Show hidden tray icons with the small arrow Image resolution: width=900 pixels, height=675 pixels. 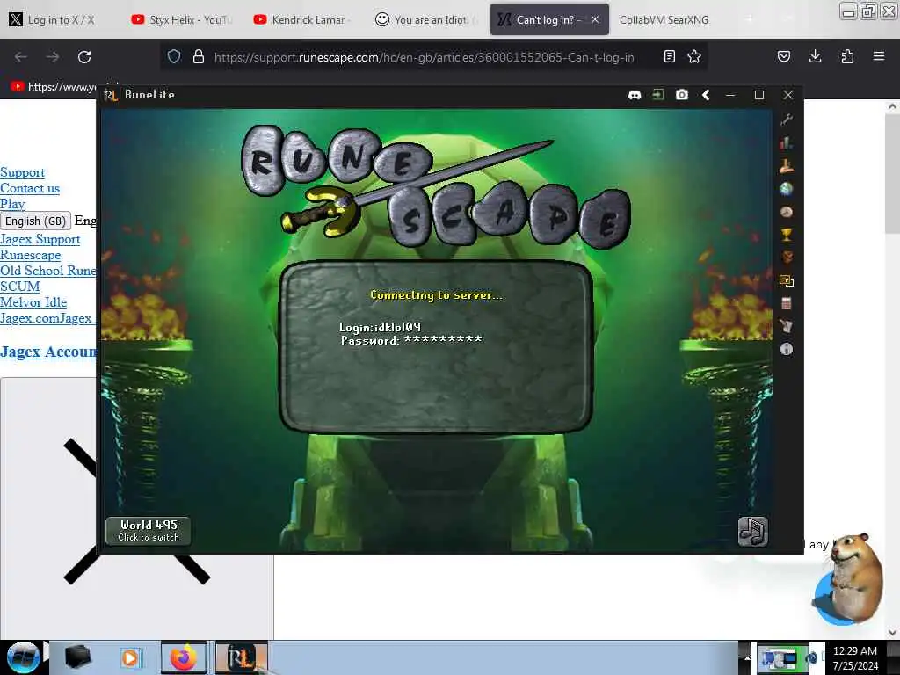747,657
